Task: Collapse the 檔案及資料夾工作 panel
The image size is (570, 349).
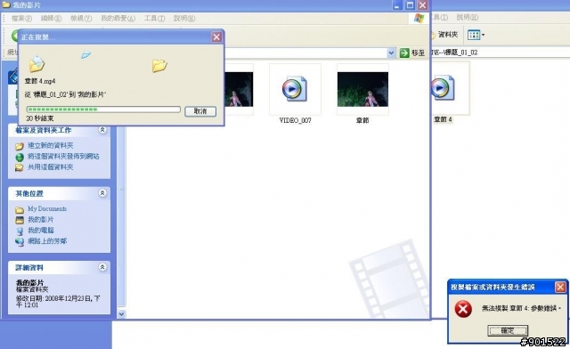Action: [x=102, y=130]
